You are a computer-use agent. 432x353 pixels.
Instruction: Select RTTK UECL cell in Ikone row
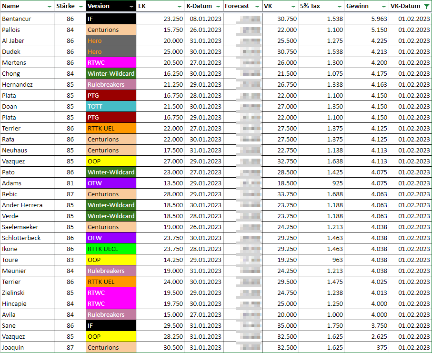[x=111, y=249]
